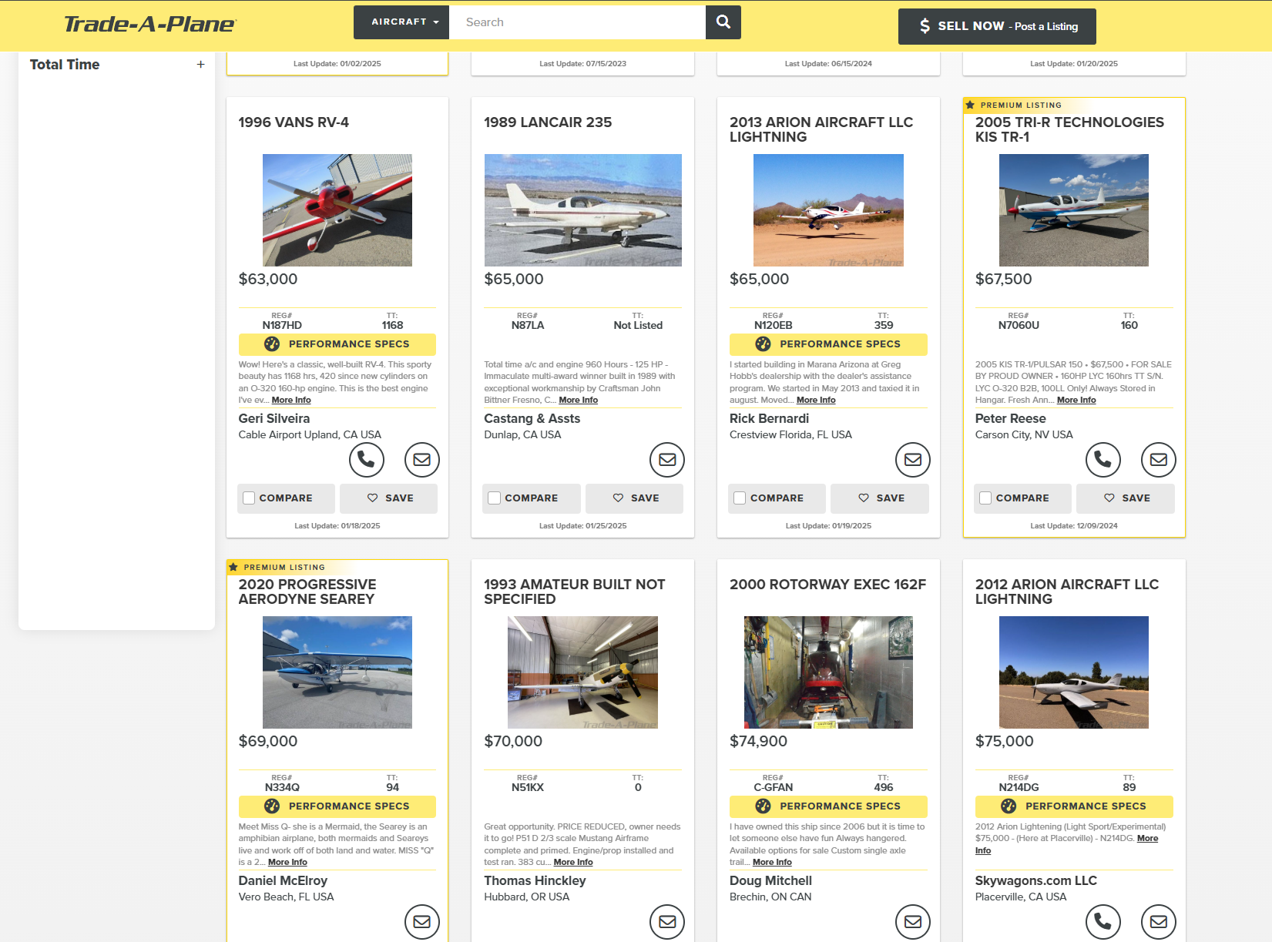The width and height of the screenshot is (1272, 942).
Task: Email Castang & Assts via envelope icon
Action: pos(667,460)
